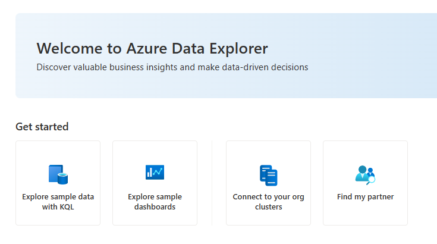Click the word 'clusters' on third card
Viewport: 437px width, 244px height.
pyautogui.click(x=268, y=207)
